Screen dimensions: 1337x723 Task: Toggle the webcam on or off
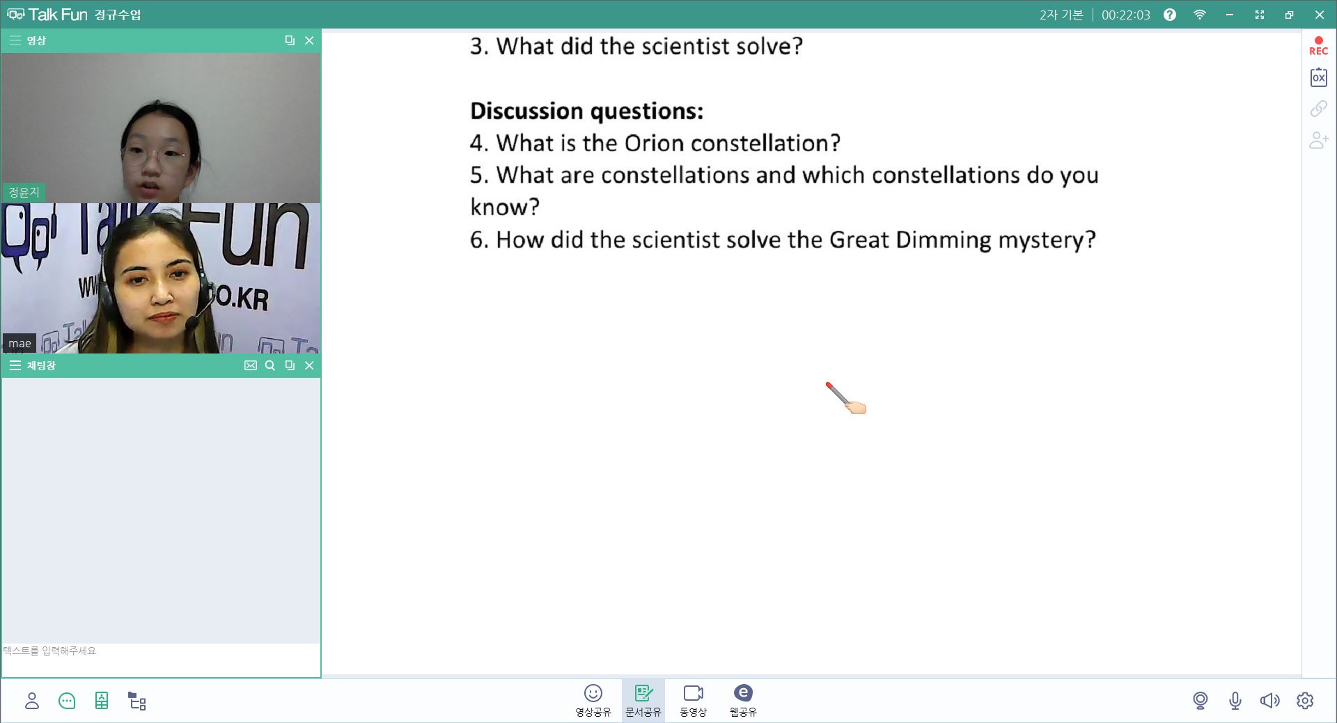tap(1200, 701)
